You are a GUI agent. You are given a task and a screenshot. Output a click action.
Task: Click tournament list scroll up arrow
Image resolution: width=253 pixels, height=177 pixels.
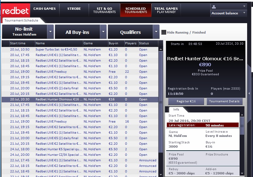tap(161, 50)
